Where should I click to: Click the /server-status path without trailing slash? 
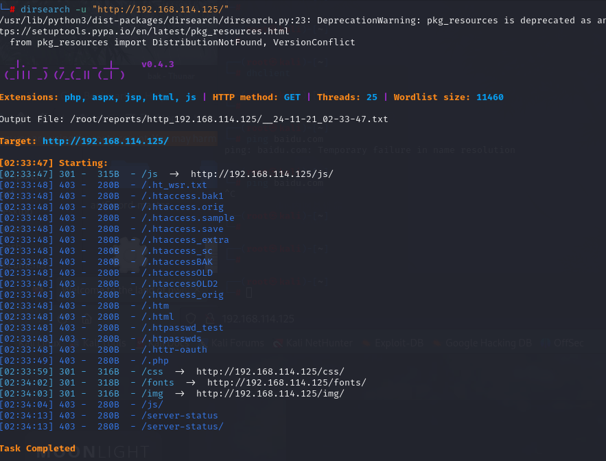tap(179, 415)
